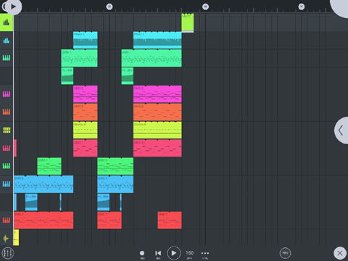Select the yellow Drums 4 pad track icon
The width and height of the screenshot is (348, 261).
coord(7,130)
